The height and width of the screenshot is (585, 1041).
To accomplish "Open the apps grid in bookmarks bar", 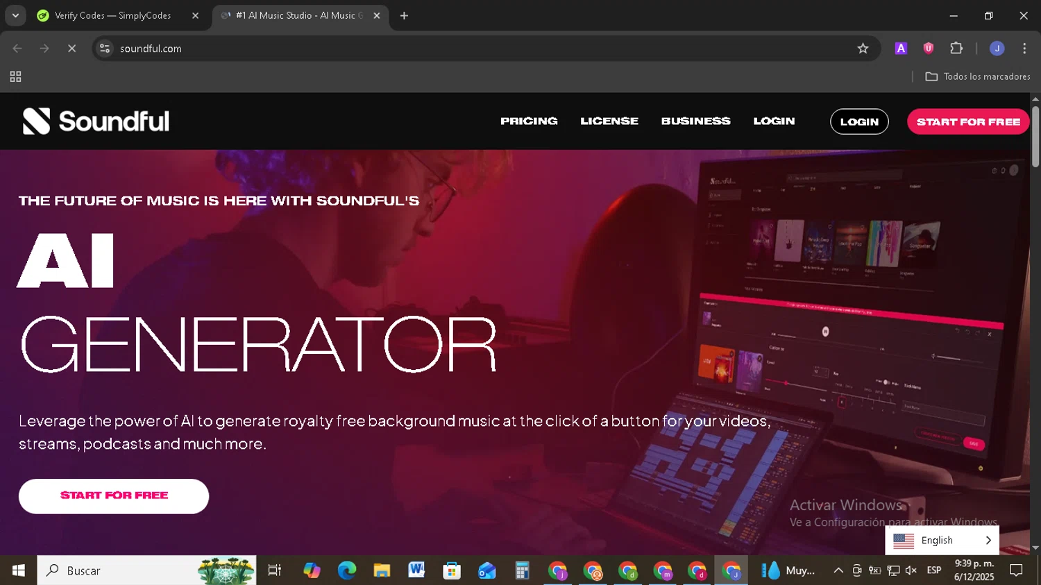I will (x=15, y=77).
